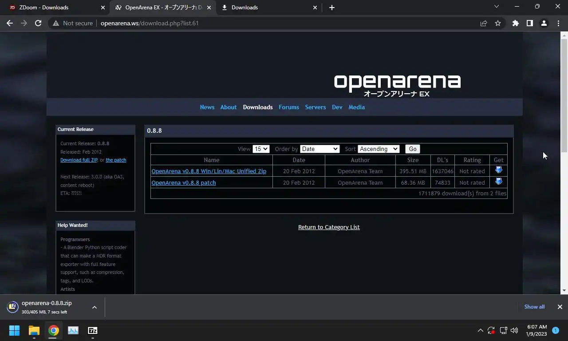The image size is (568, 341).
Task: Close the Downloads tab
Action: tap(315, 8)
